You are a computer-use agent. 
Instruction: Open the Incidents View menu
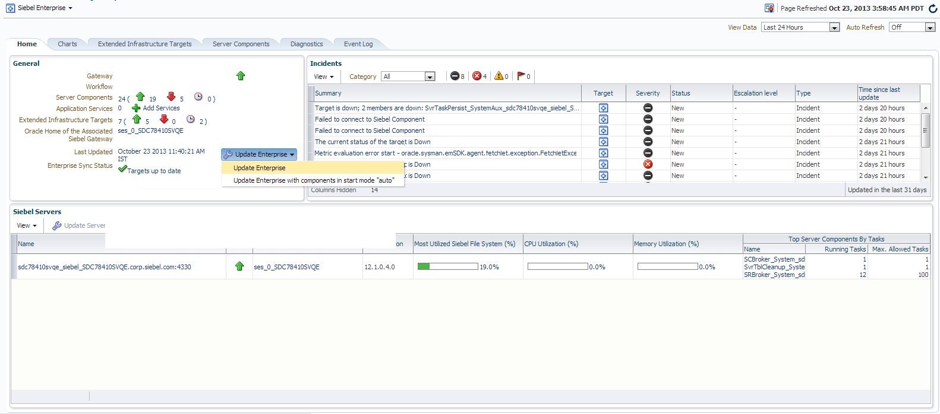324,77
